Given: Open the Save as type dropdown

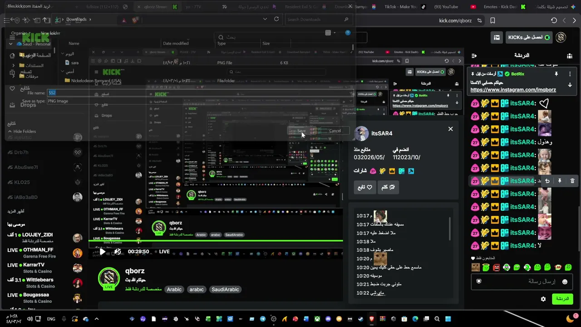Looking at the screenshot, I should pos(200,101).
